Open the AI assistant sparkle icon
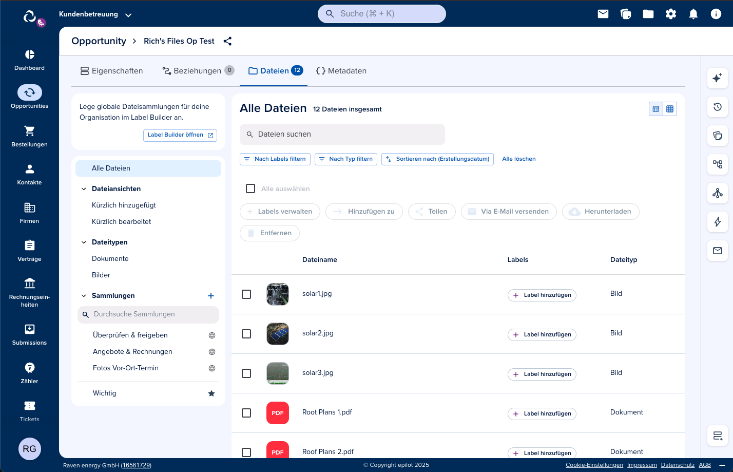The width and height of the screenshot is (733, 472). 718,78
